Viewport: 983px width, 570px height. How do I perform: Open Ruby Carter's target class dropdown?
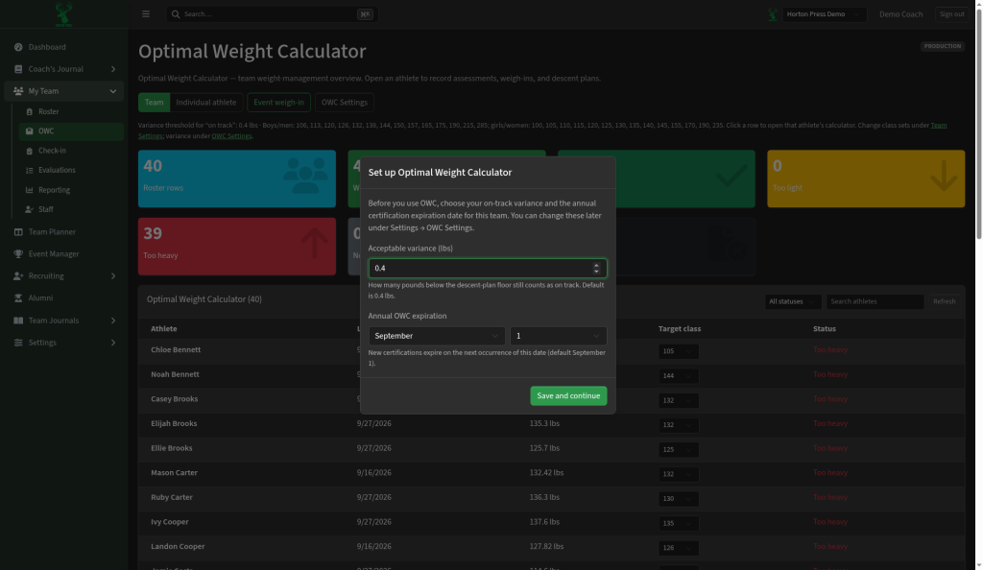tap(679, 499)
